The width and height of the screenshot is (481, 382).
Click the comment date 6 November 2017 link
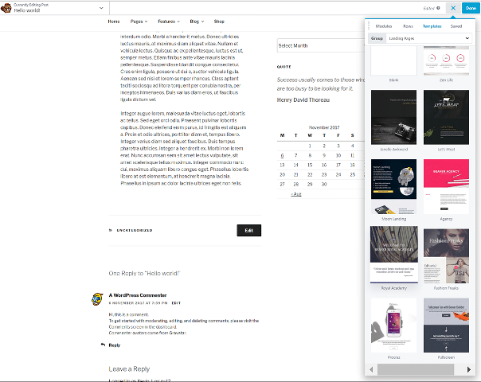point(138,303)
